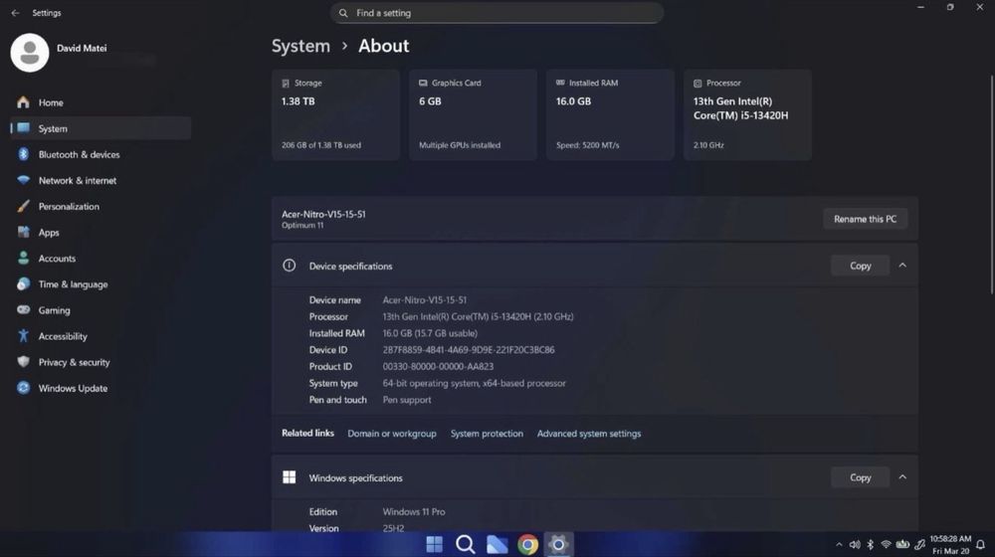The width and height of the screenshot is (995, 557).
Task: Click the Windows 11 Pro edition text
Action: coord(414,511)
